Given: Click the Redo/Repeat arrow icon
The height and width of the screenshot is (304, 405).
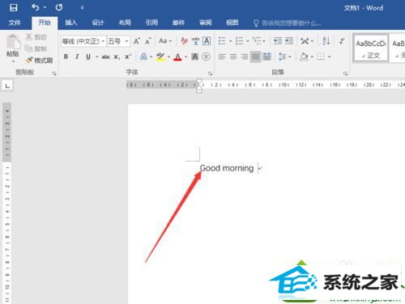Looking at the screenshot, I should [x=59, y=7].
